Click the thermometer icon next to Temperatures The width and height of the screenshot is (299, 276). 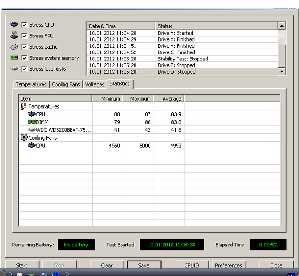click(24, 106)
